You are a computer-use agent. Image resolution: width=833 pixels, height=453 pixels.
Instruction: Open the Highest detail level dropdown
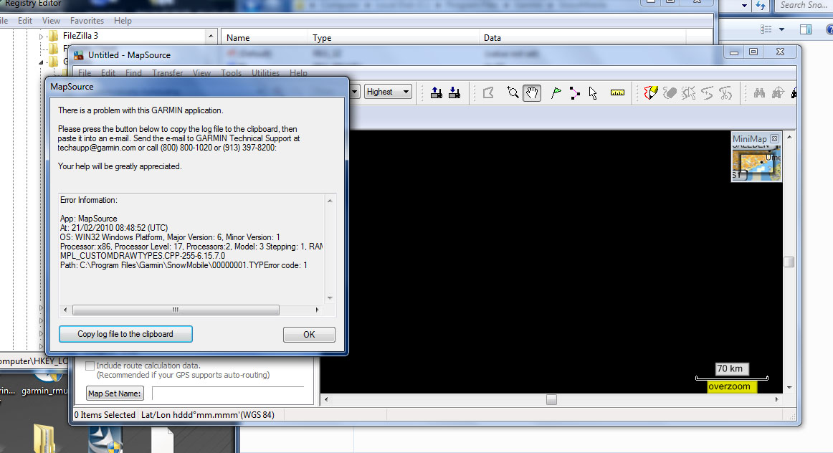point(388,92)
